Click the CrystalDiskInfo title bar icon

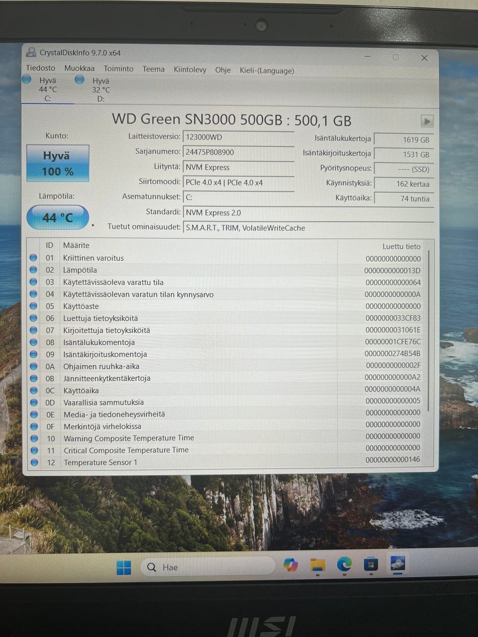(x=31, y=52)
